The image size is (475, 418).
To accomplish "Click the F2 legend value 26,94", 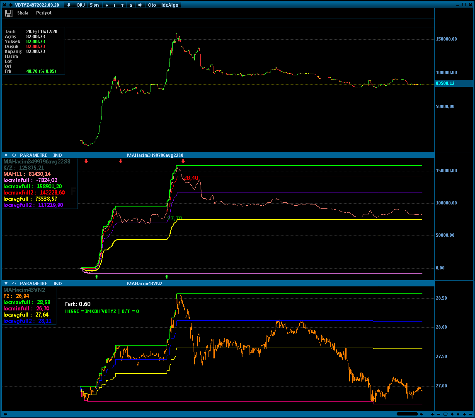I will [22, 296].
